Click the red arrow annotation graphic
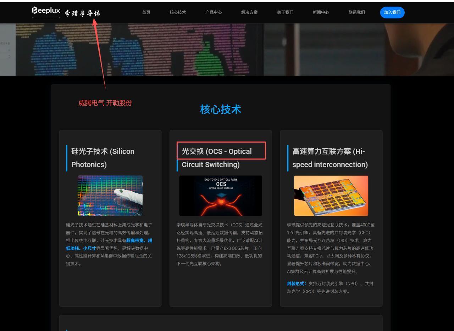The height and width of the screenshot is (331, 454). 99,53
